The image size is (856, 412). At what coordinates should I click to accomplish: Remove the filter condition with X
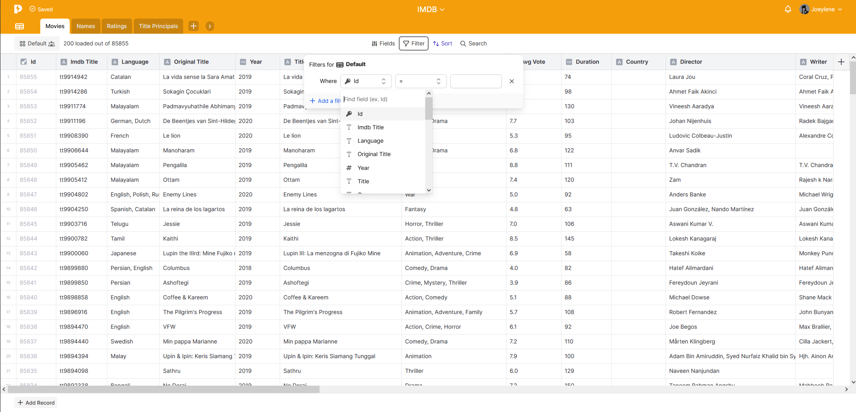(512, 81)
